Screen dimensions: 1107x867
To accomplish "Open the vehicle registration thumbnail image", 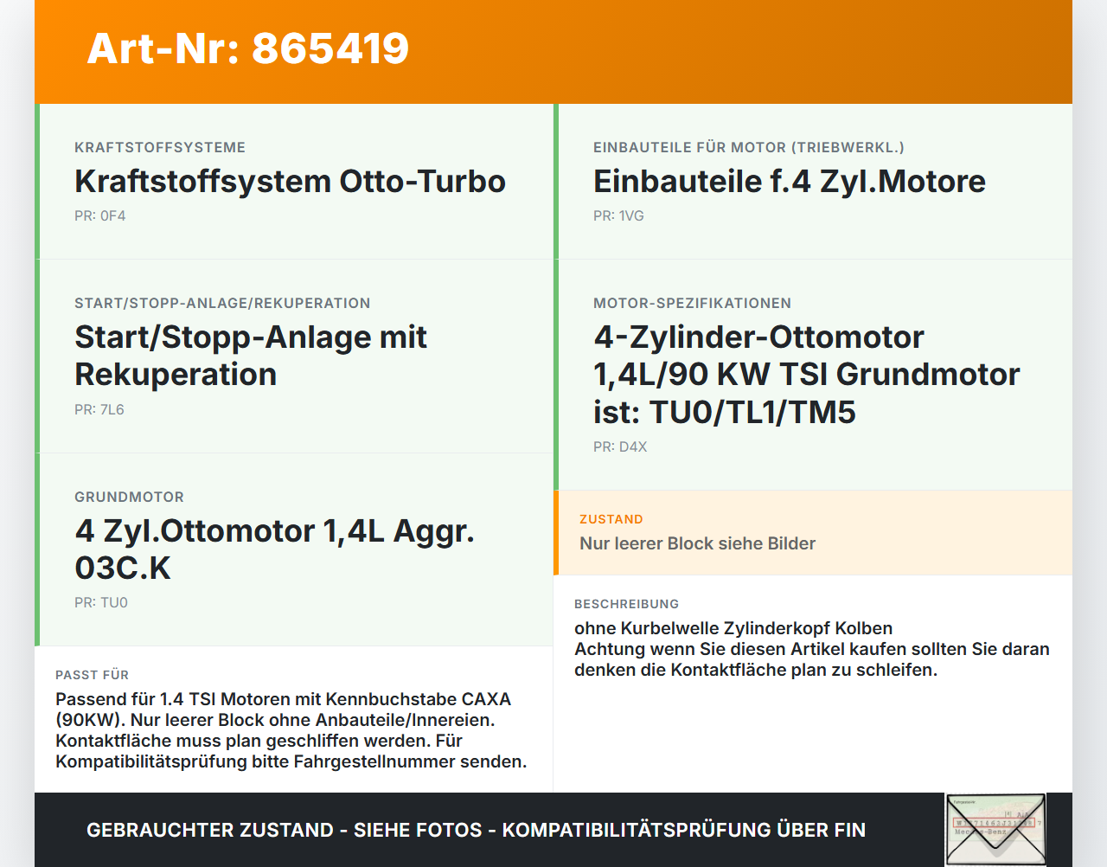I will point(995,829).
